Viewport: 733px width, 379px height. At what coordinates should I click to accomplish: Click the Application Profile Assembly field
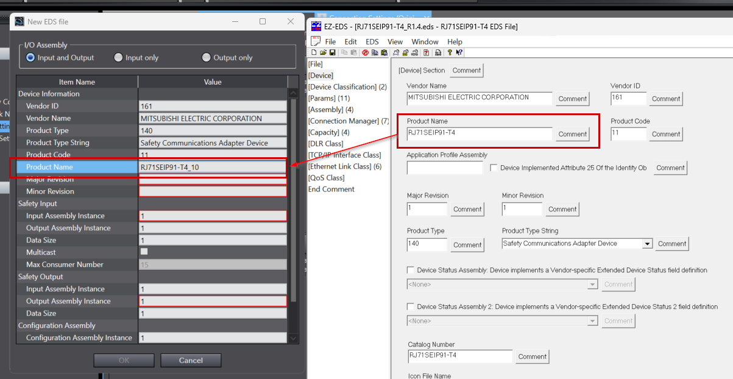(445, 168)
